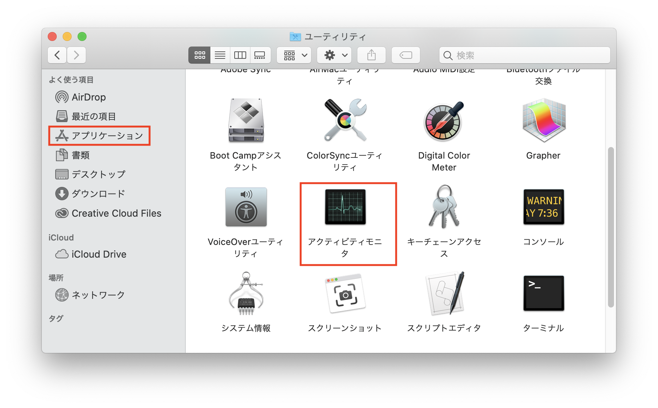The image size is (658, 408).
Task: Open VoiceOver Utility icon
Action: [x=246, y=207]
